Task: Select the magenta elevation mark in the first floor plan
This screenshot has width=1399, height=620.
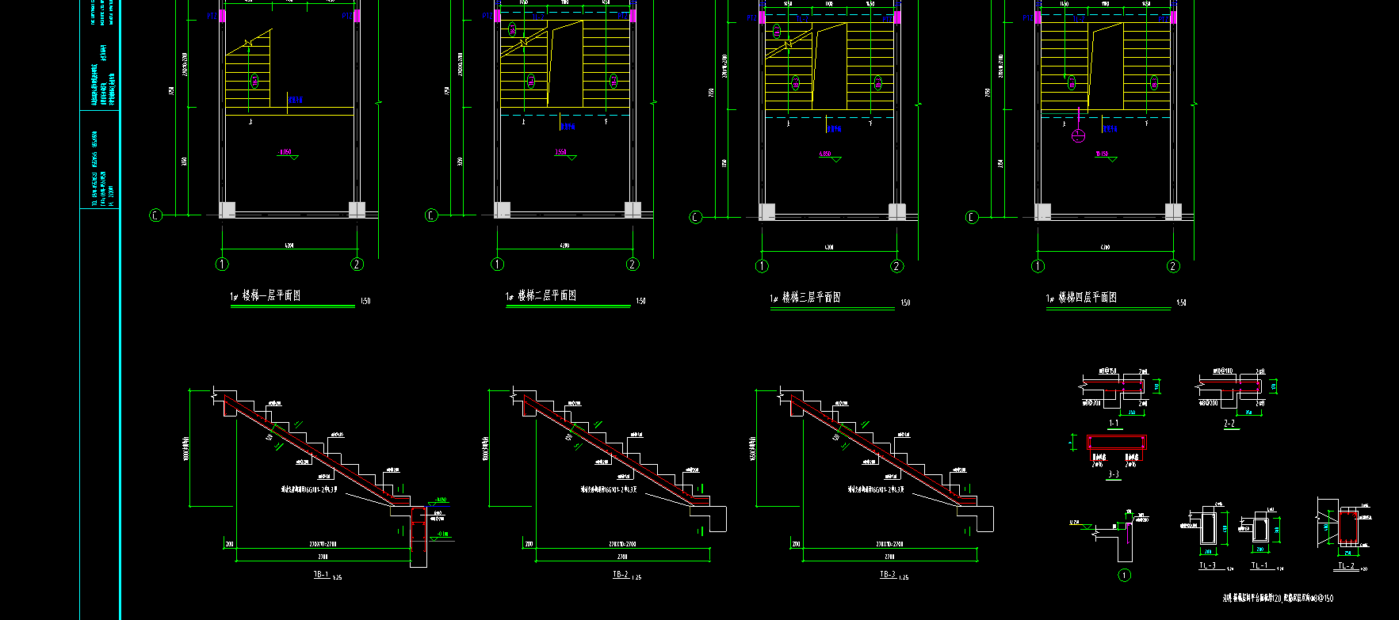Action: [286, 152]
